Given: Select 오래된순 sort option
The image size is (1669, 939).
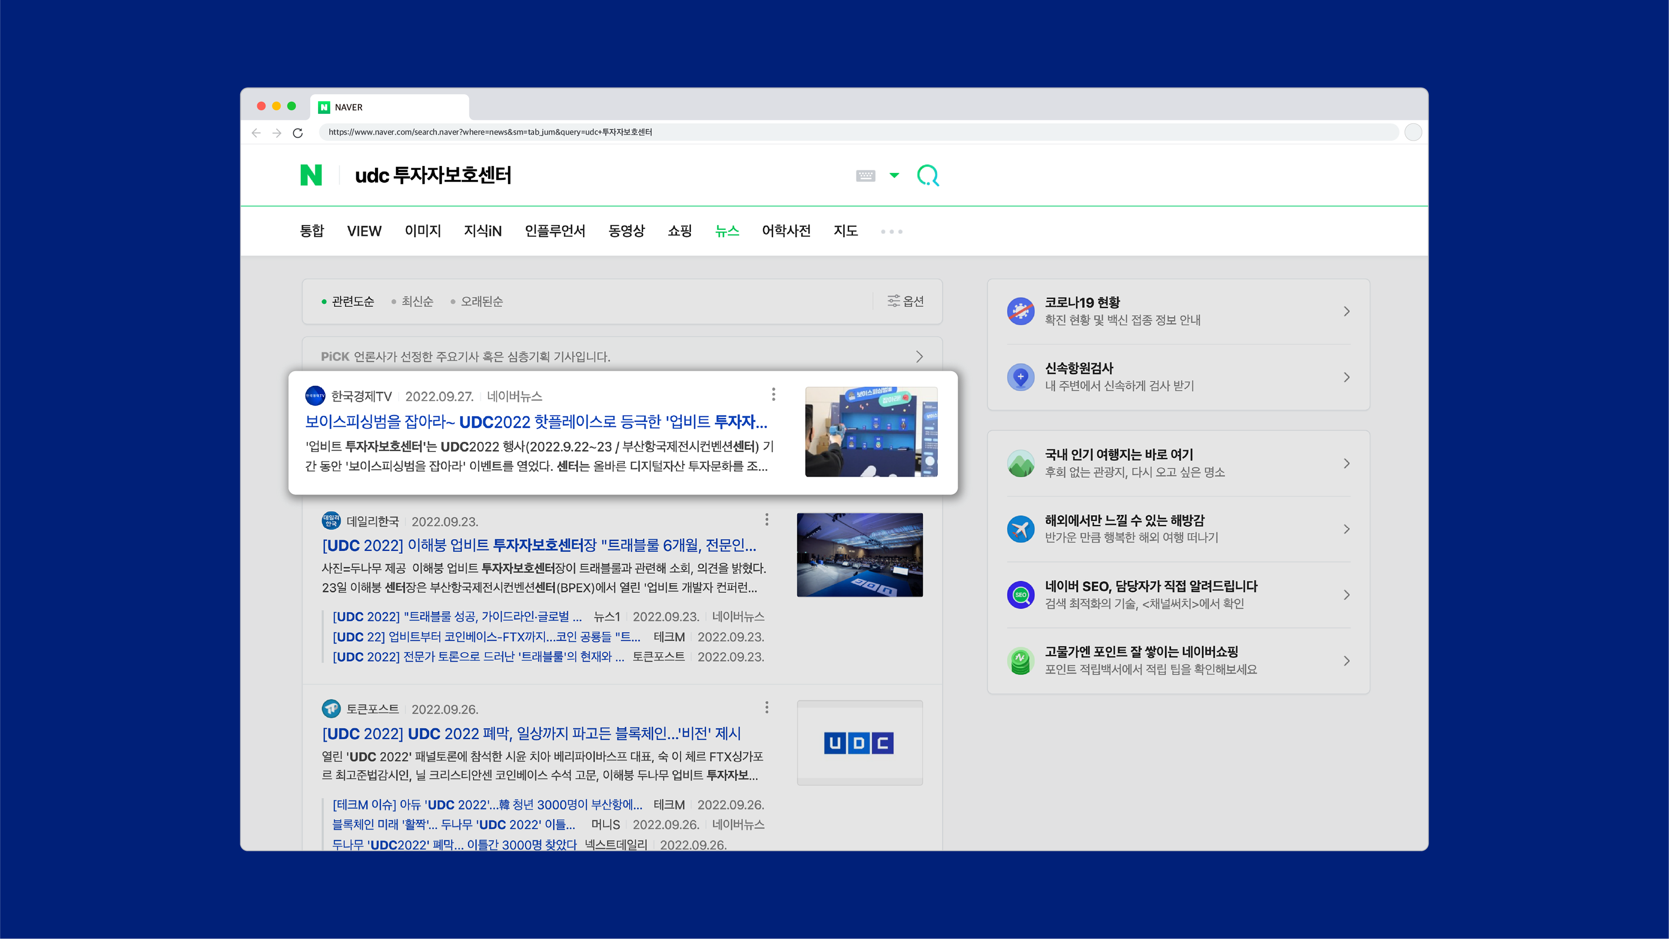Looking at the screenshot, I should [x=477, y=301].
